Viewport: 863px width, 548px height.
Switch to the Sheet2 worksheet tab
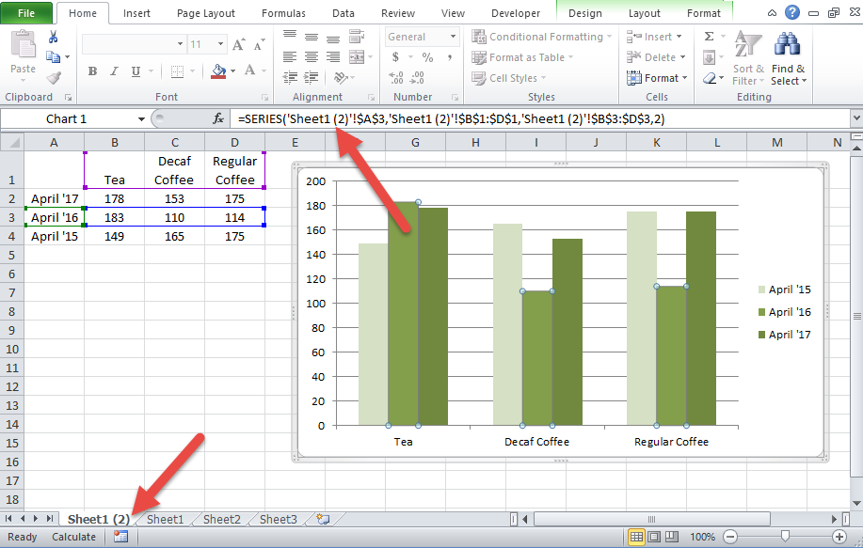pos(222,520)
